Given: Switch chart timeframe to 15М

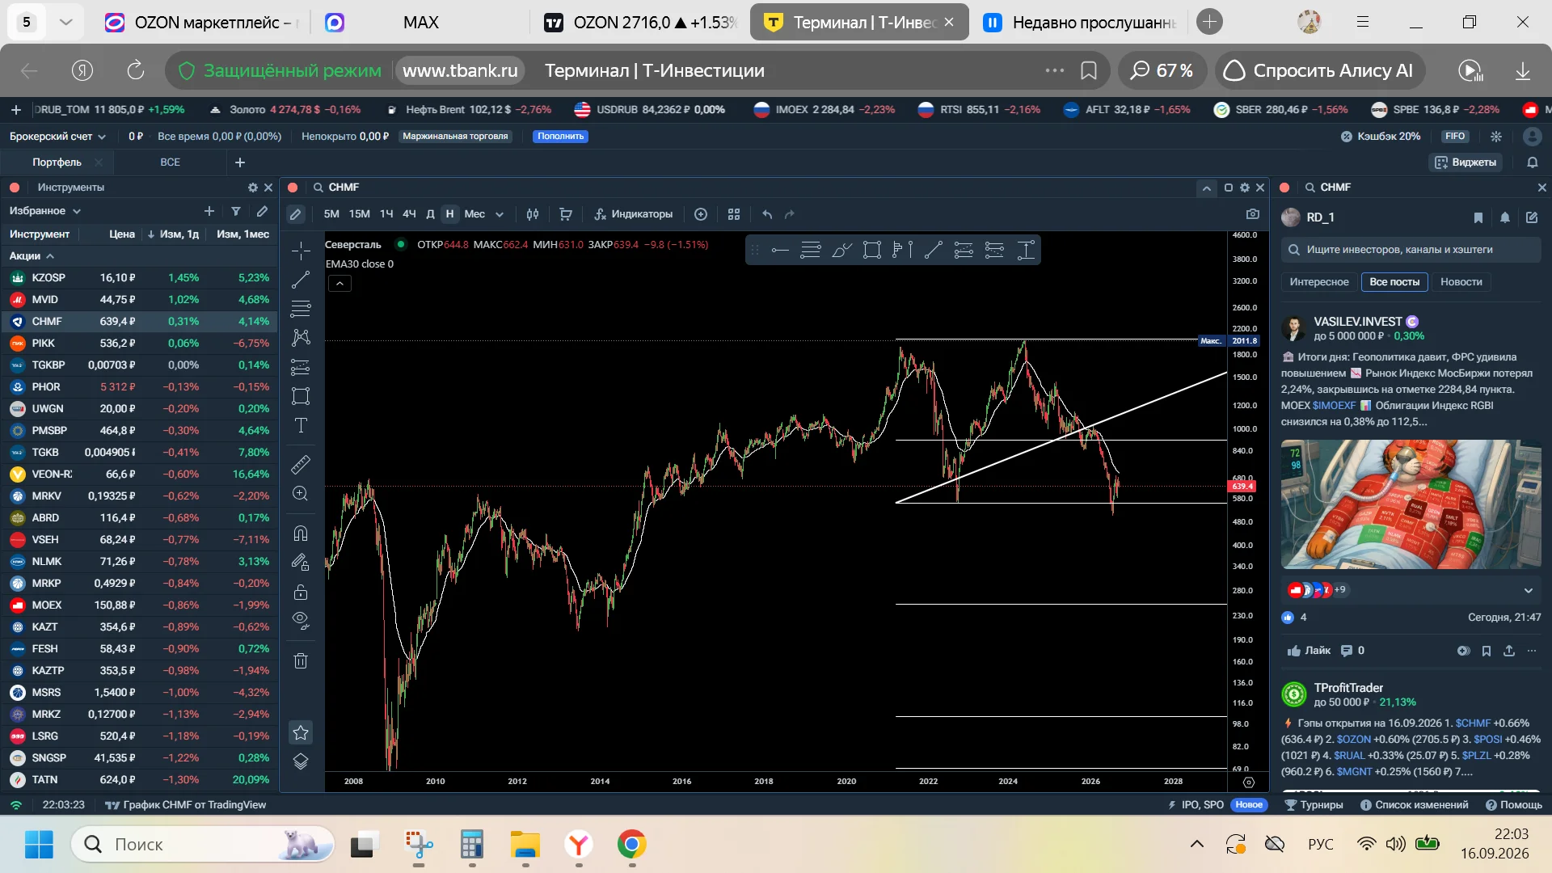Looking at the screenshot, I should coord(359,214).
